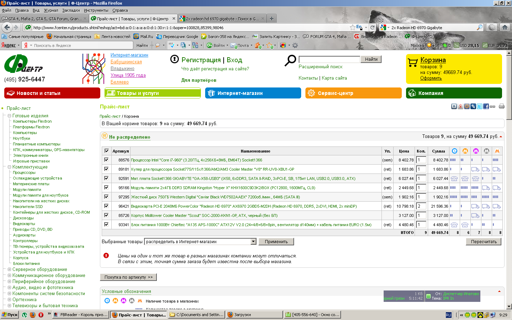Share the page via Twitter icon
The height and width of the screenshot is (320, 512).
[x=480, y=106]
